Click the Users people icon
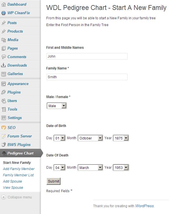The image size is (169, 214). [4, 101]
